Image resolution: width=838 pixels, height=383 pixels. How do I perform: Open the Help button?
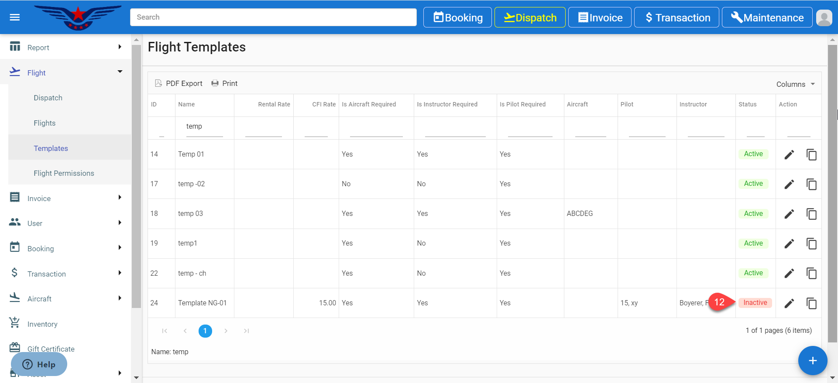39,364
